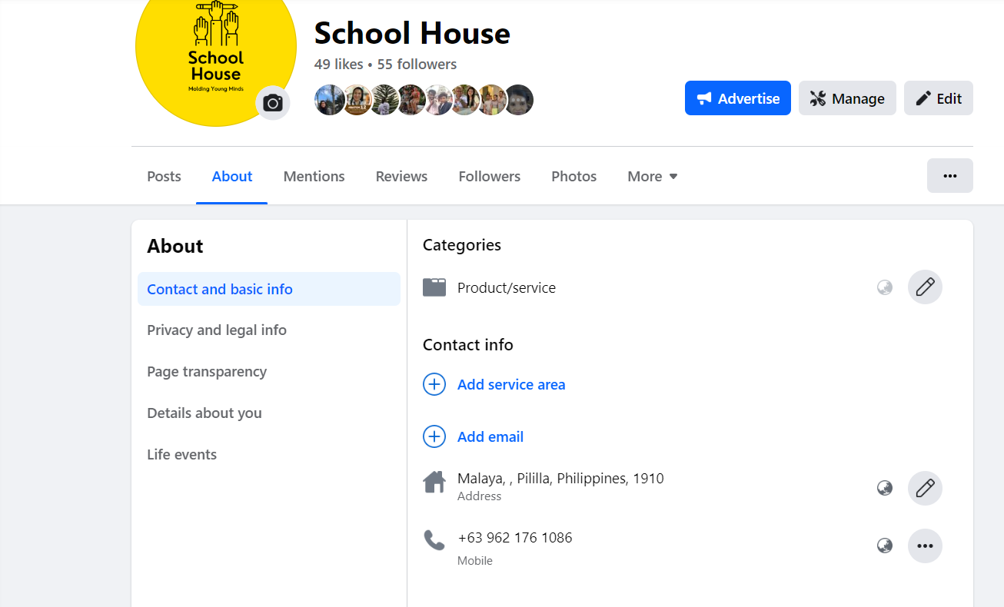The image size is (1004, 607).
Task: Select Contact and basic info section
Action: pyautogui.click(x=269, y=289)
